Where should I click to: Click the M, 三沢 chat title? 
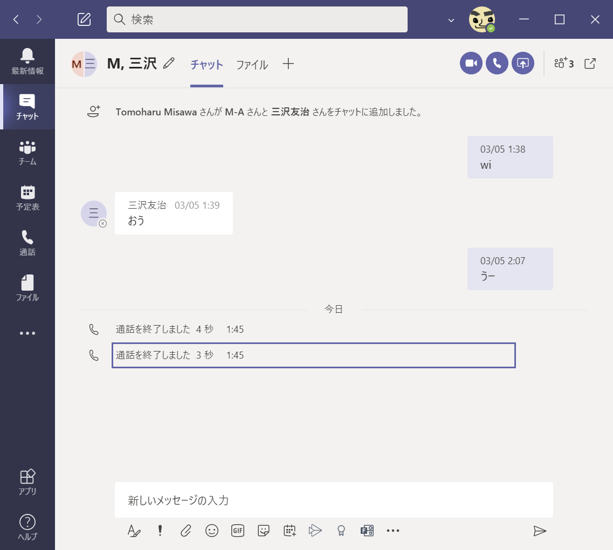[132, 63]
